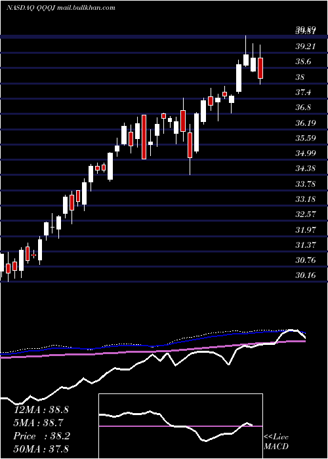Screen dimensions: 328x459
Task: Click the 5MA : 38.7 readout
Action: [x=39, y=423]
